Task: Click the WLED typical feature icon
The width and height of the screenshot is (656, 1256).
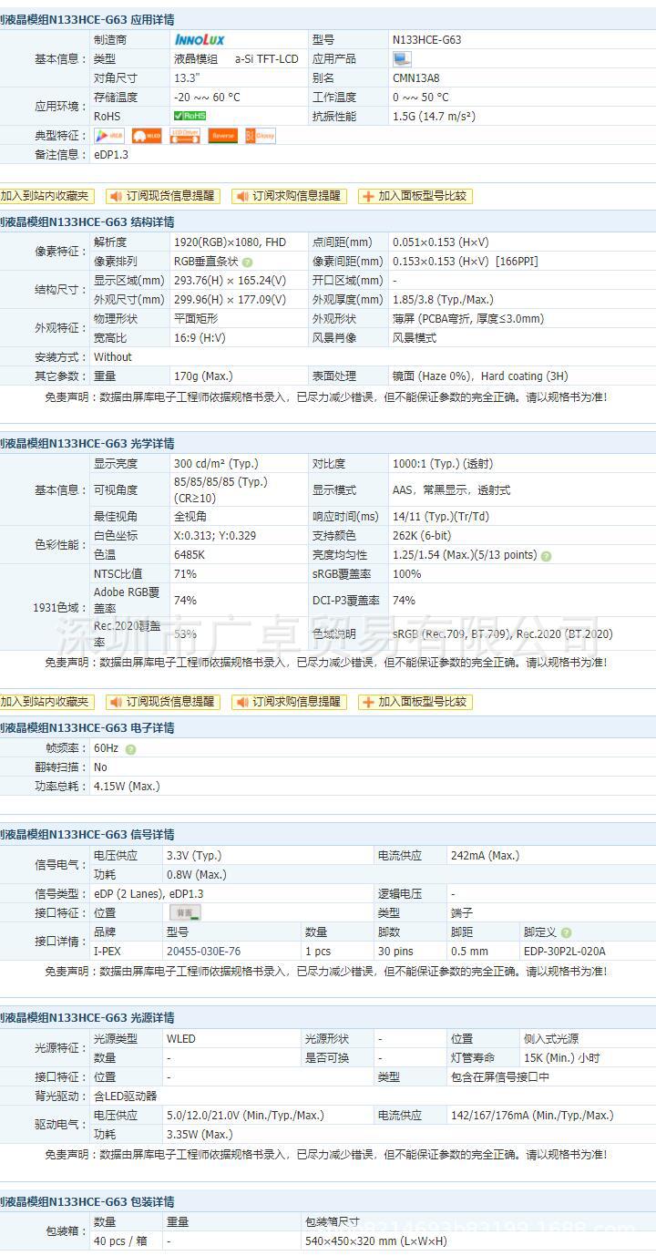Action: pos(147,136)
